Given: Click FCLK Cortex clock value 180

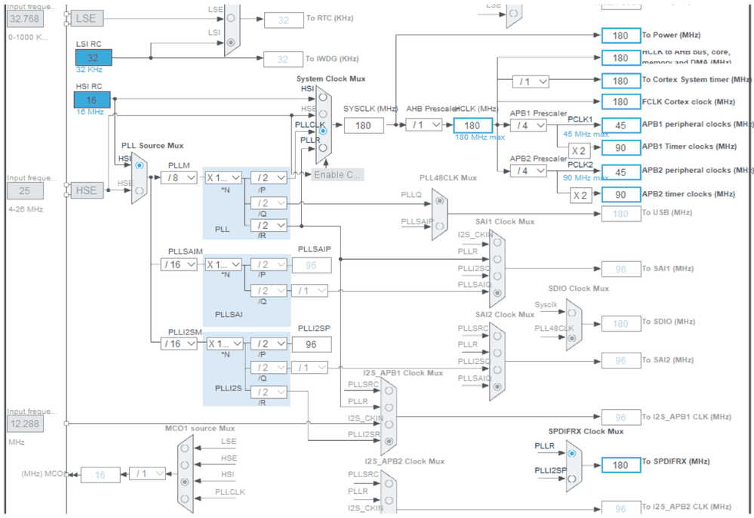Looking at the screenshot, I should tap(621, 102).
